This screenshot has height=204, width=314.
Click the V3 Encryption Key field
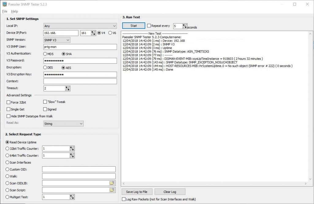[x=80, y=74]
